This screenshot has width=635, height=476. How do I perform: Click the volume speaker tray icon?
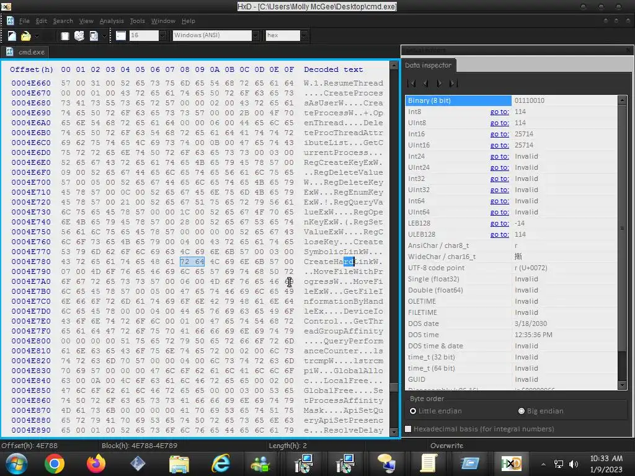[574, 464]
